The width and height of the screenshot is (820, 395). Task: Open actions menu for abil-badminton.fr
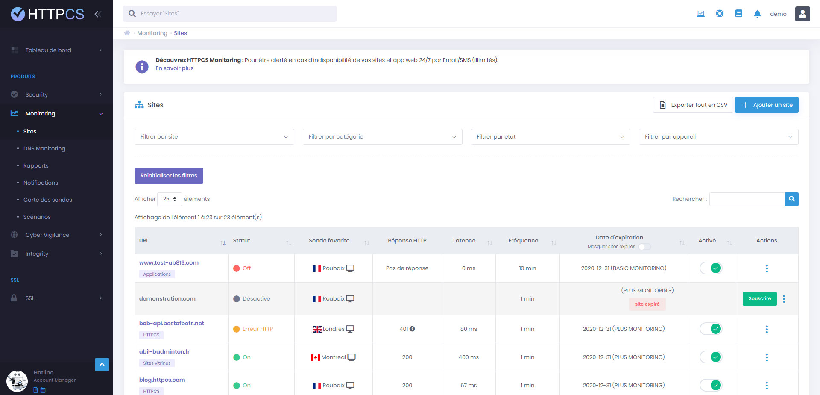click(x=767, y=357)
